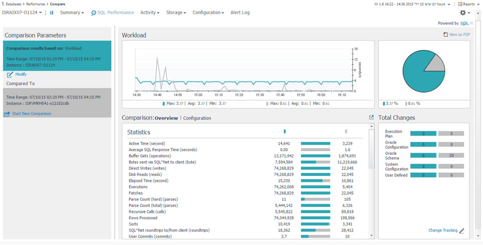The width and height of the screenshot is (483, 245).
Task: Select the Overview comparison tab
Action: click(166, 118)
